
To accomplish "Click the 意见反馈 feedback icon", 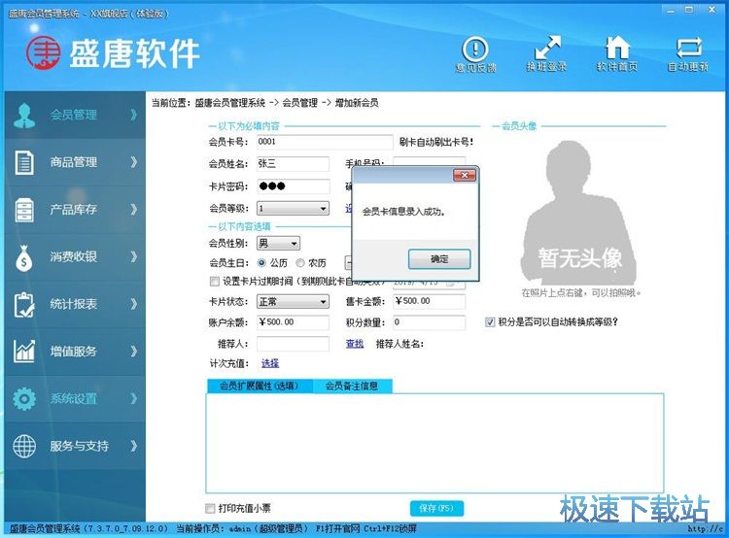I will click(475, 50).
